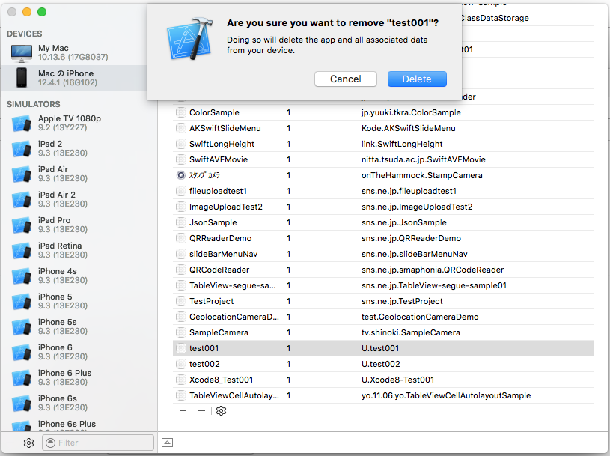Choose the iPad 2 simulator
This screenshot has height=456, width=610.
coord(79,148)
